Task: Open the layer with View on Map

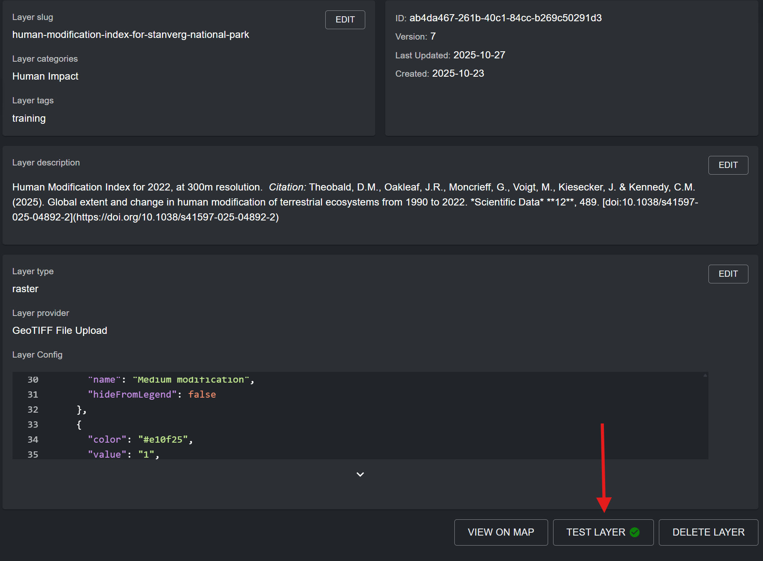Action: 501,532
